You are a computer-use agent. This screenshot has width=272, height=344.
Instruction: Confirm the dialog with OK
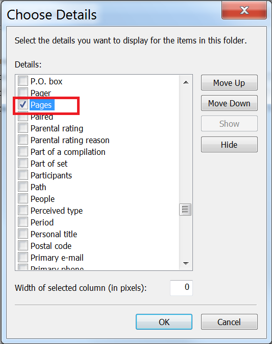click(164, 322)
